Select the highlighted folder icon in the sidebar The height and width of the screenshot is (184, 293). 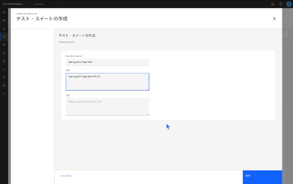point(4,37)
